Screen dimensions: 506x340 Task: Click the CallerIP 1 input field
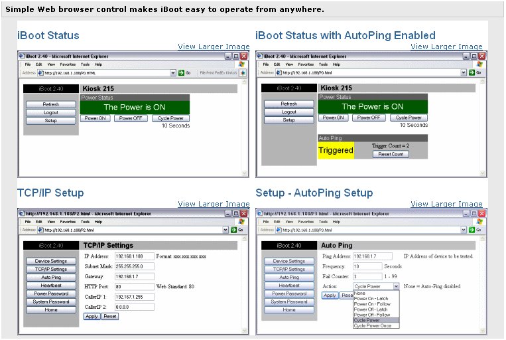point(135,297)
